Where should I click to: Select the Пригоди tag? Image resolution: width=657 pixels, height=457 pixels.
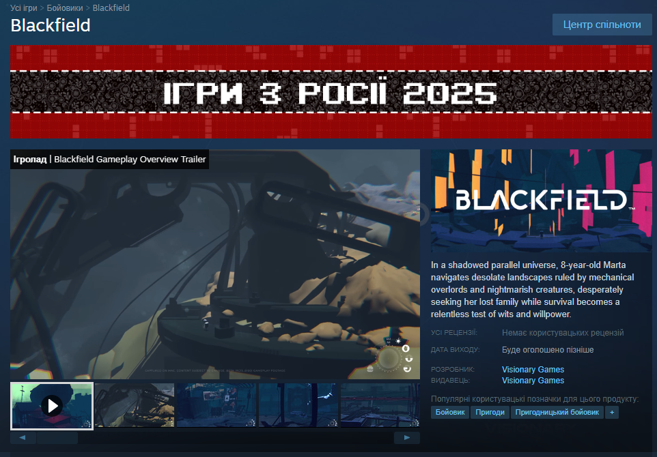[x=490, y=412]
